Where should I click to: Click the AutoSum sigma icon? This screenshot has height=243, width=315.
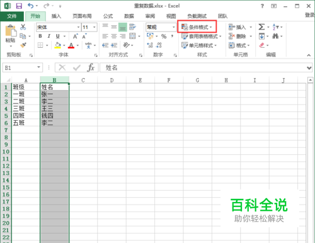261,27
